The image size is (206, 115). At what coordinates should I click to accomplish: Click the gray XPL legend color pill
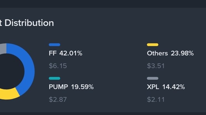coord(152,78)
